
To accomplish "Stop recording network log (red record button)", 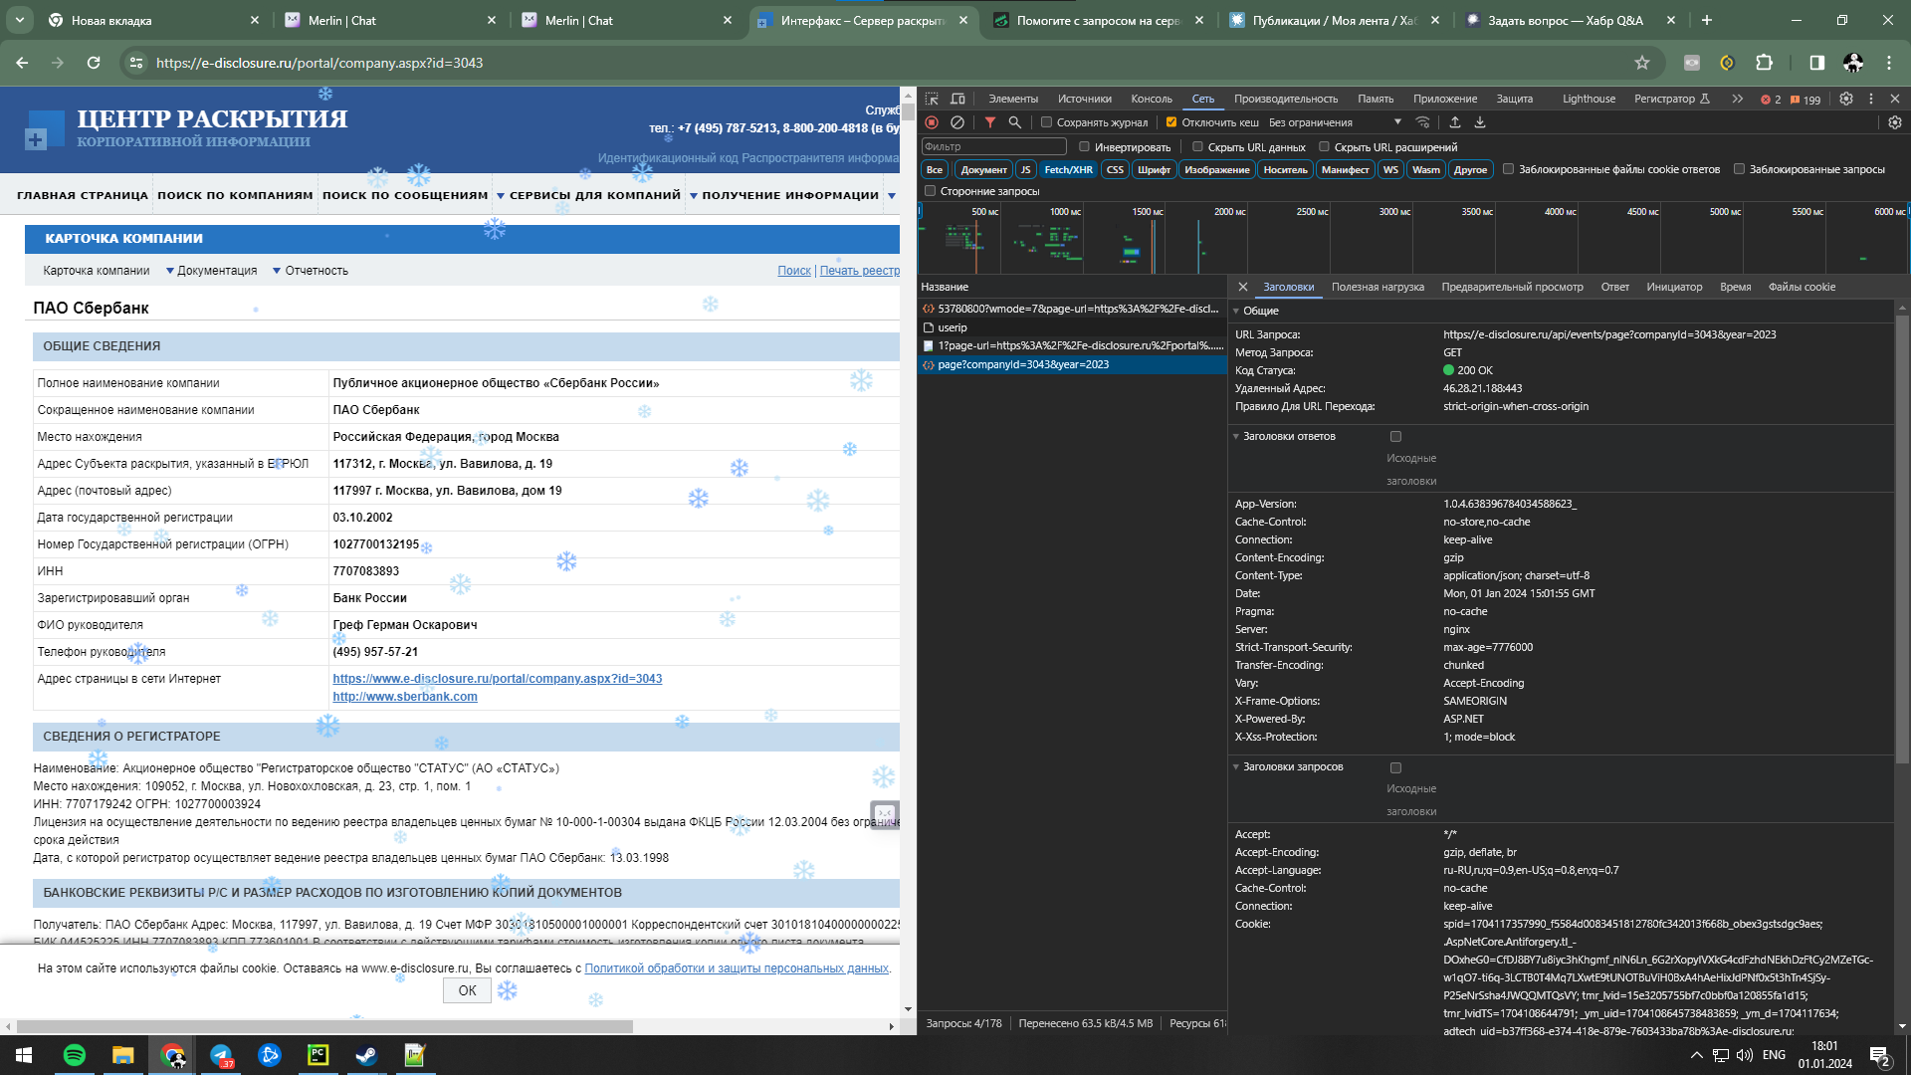I will pos(932,122).
